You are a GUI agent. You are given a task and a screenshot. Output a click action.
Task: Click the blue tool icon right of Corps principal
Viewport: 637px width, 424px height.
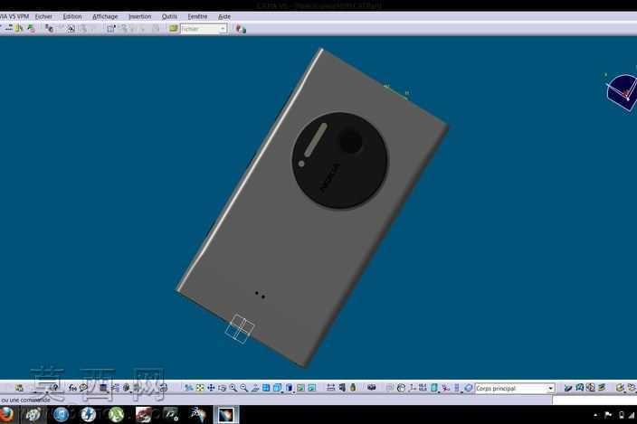[x=568, y=389]
